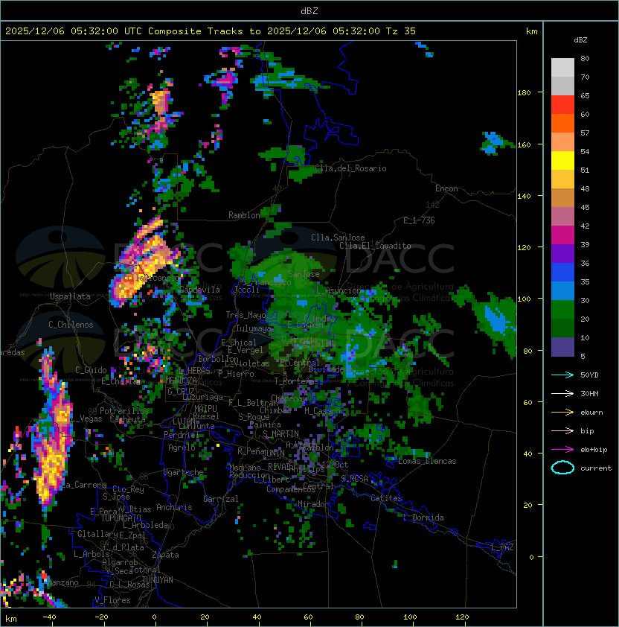Click the composite tracks timestamp header text
Viewport: 619px width, 627px height.
coord(211,31)
